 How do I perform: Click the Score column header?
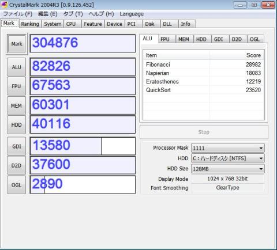click(x=237, y=55)
